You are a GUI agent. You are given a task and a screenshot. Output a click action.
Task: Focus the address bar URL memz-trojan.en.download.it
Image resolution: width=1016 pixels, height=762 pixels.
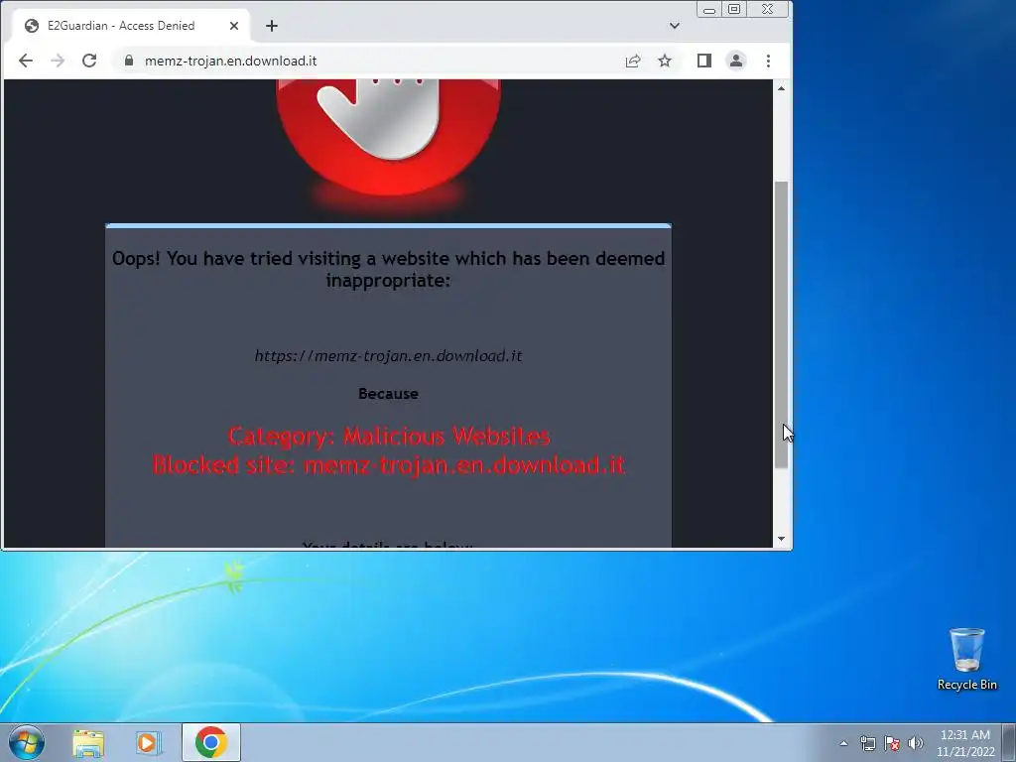point(230,61)
